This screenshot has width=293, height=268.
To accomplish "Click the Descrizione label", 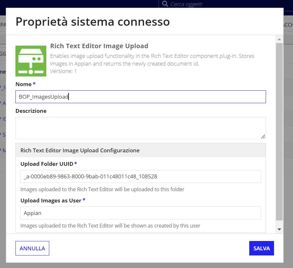I will pos(31,111).
